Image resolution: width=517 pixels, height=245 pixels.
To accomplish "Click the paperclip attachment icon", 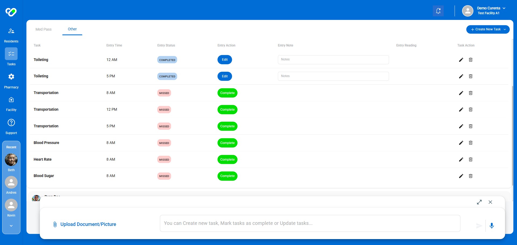I will 55,224.
